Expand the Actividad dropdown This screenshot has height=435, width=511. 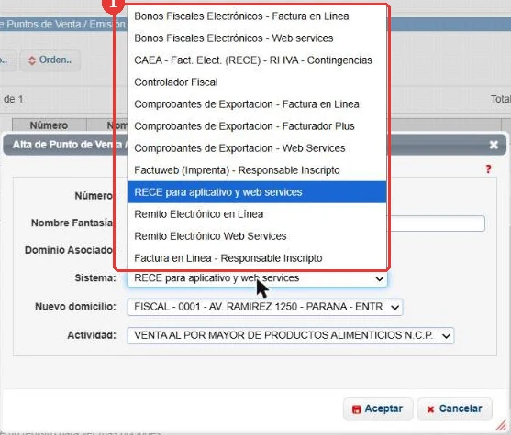pyautogui.click(x=291, y=335)
